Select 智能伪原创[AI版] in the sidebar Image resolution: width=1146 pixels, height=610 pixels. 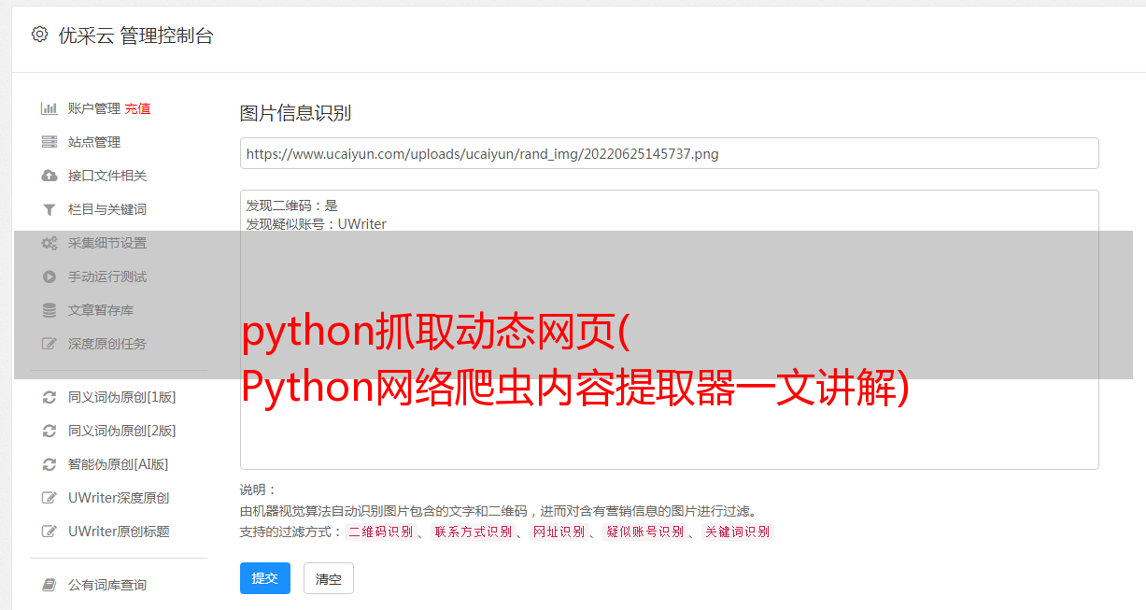[119, 464]
